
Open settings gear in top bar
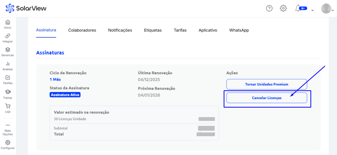tap(283, 9)
